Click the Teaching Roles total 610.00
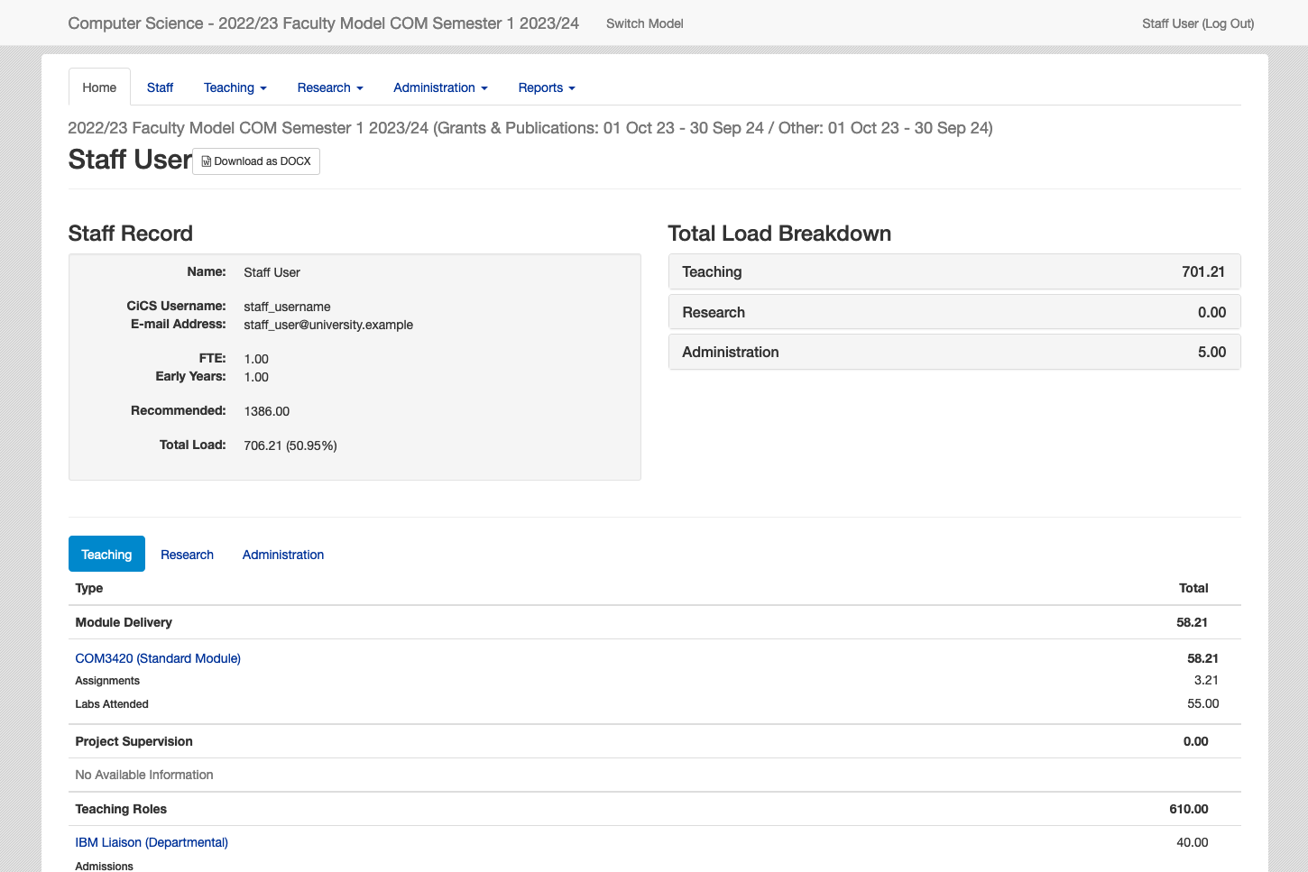This screenshot has height=872, width=1308. (1189, 809)
